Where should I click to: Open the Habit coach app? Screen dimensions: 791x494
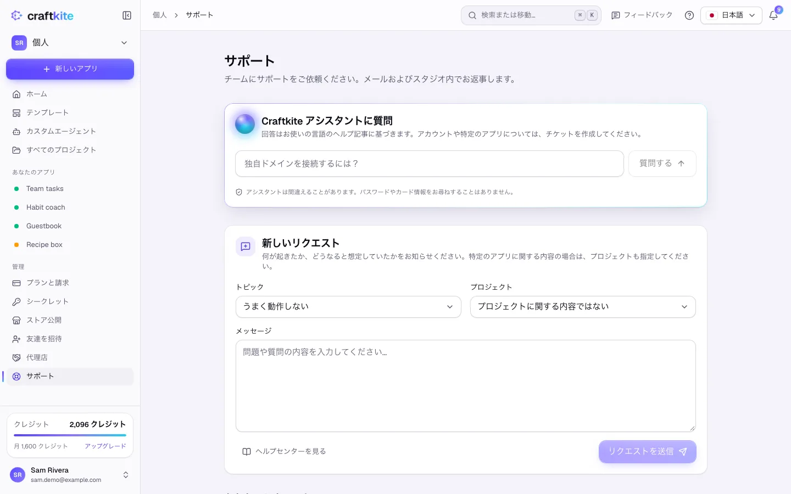[x=70, y=207]
